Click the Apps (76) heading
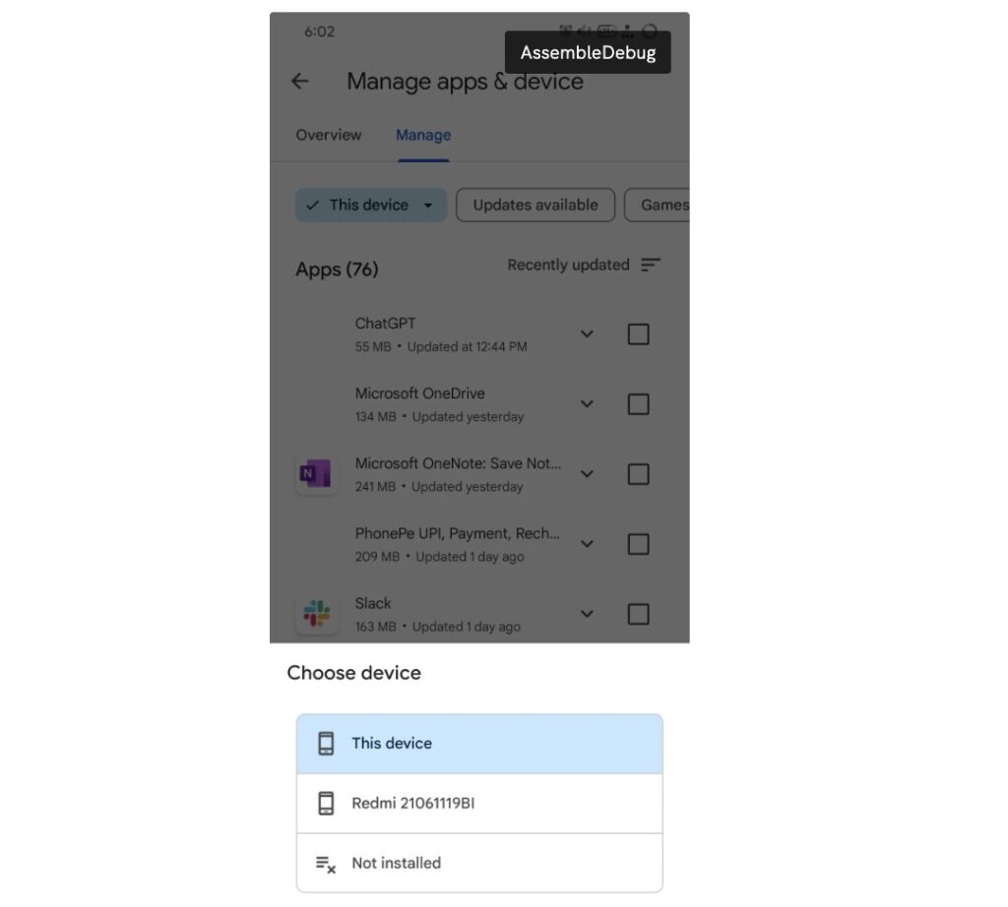The image size is (1008, 907). 337,270
